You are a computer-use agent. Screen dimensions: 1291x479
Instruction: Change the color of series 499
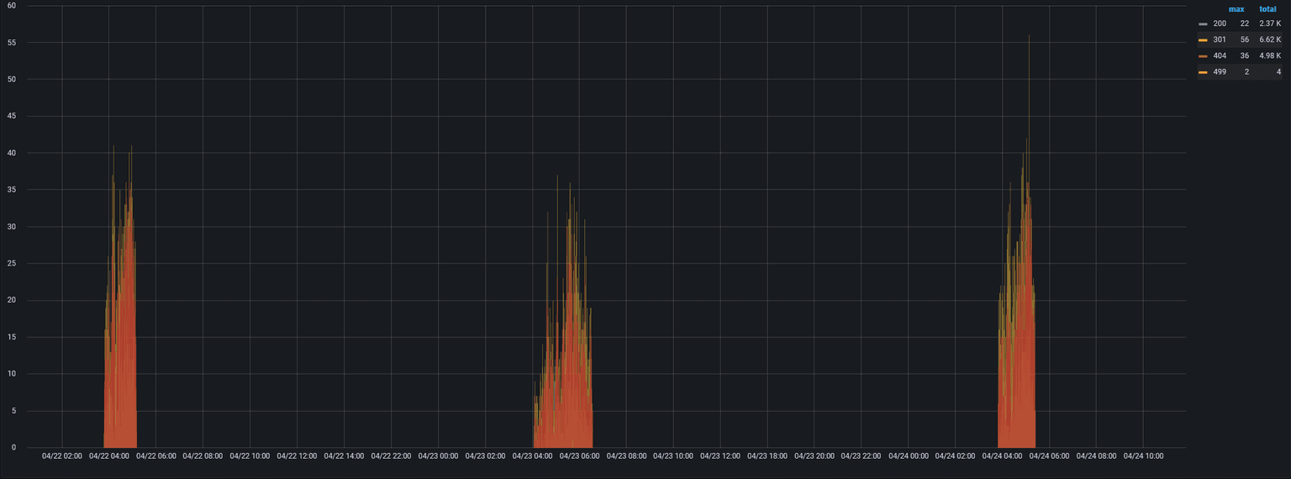pos(1203,72)
